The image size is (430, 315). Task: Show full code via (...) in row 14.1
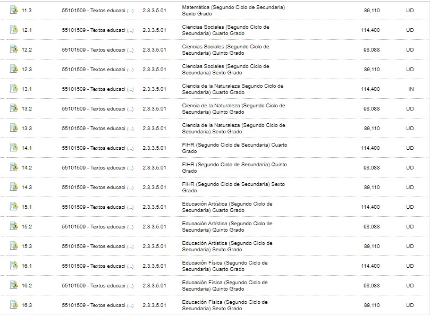coord(130,148)
